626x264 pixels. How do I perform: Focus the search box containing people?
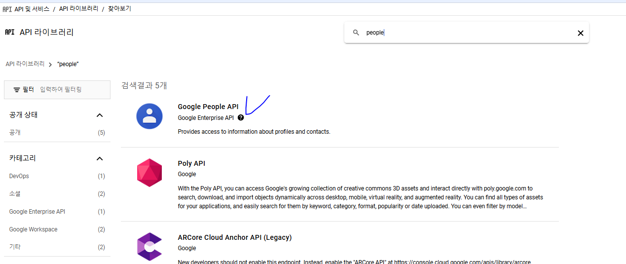click(467, 33)
